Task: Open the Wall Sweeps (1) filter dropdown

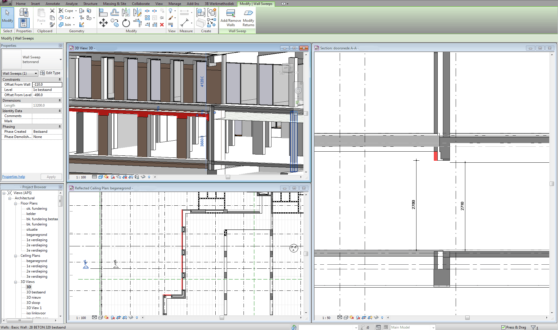Action: click(x=36, y=73)
